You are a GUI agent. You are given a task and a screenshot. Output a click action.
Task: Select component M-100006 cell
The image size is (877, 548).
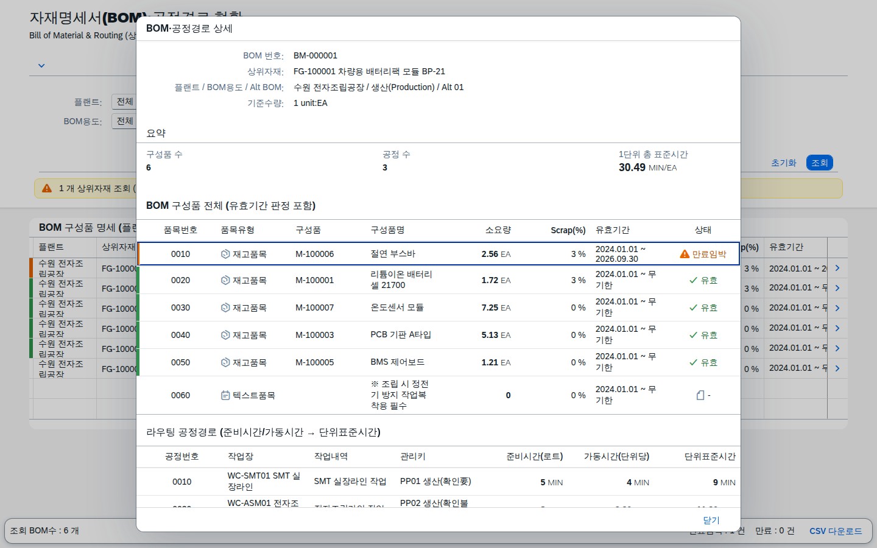315,254
